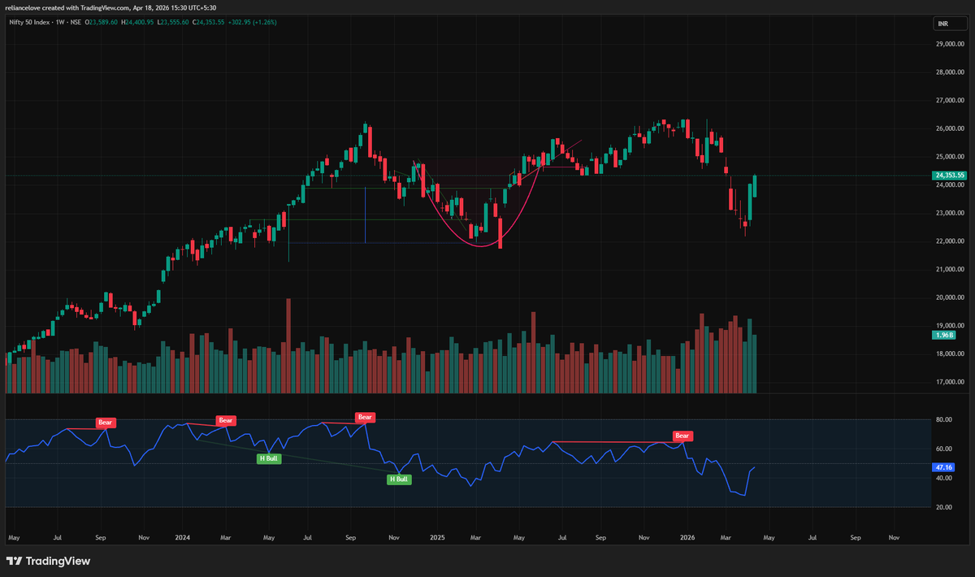Click the Bear label near September 2023

(106, 423)
